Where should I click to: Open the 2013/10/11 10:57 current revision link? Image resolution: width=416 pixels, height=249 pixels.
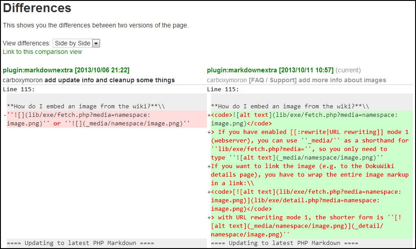270,70
